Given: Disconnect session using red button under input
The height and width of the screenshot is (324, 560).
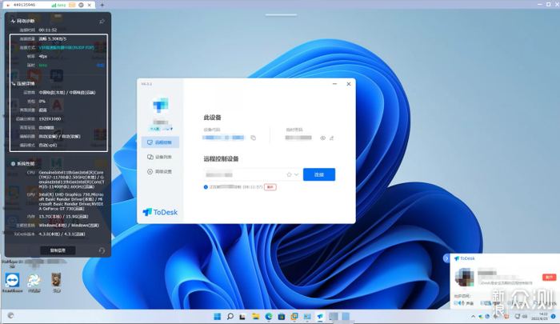Looking at the screenshot, I should (x=270, y=187).
